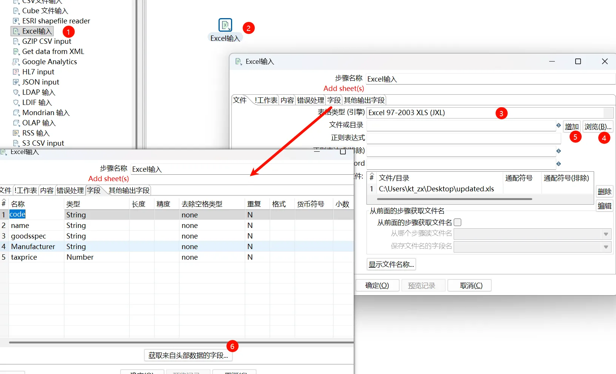616x374 pixels.
Task: Open the 保存文件名的字段名 dropdown
Action: point(532,247)
